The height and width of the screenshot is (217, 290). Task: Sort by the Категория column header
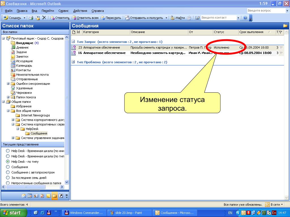click(x=106, y=32)
